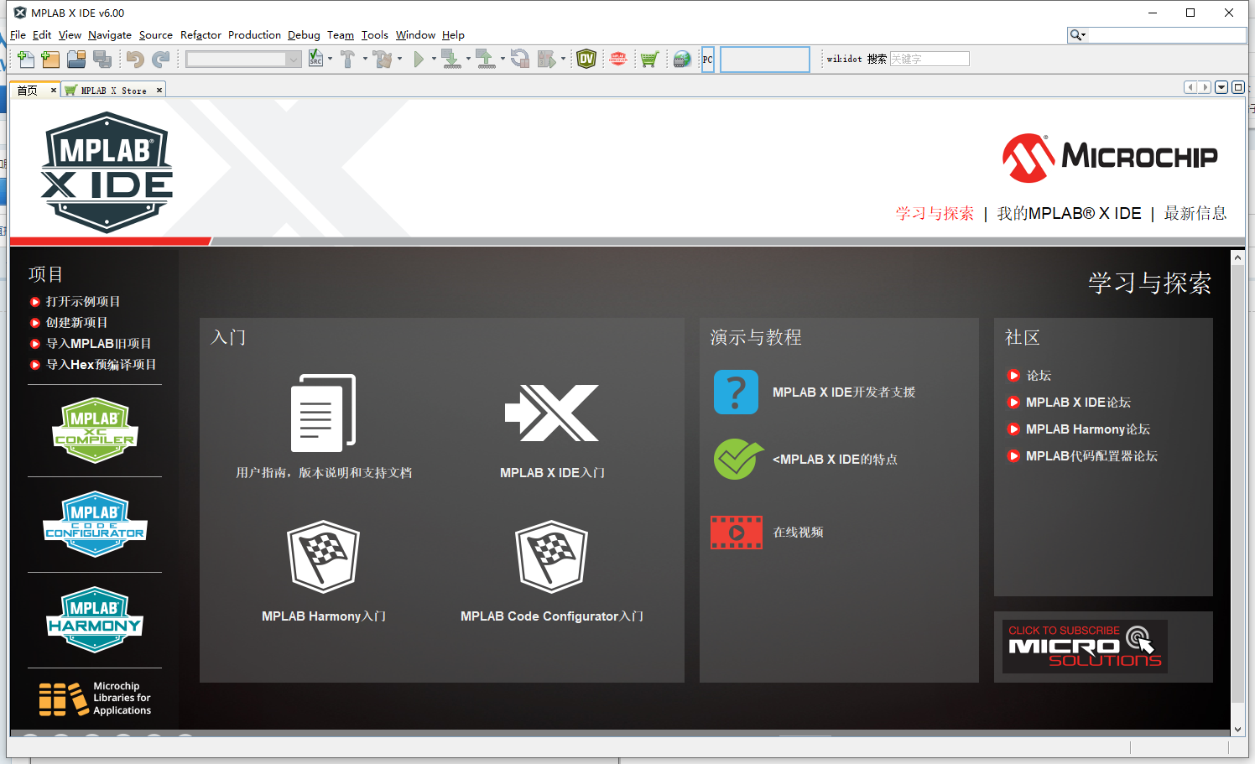Click the globe web browser toolbar icon
The image size is (1255, 764).
pos(682,59)
